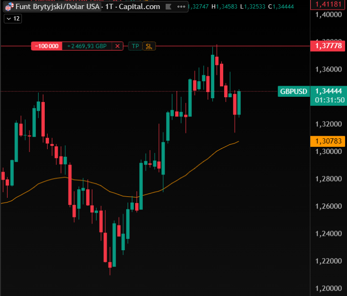Click the 1,36000 price scale label
The image size is (347, 296).
pos(328,70)
